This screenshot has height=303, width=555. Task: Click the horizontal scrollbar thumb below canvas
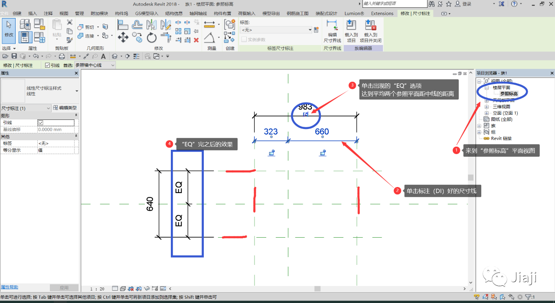click(317, 289)
